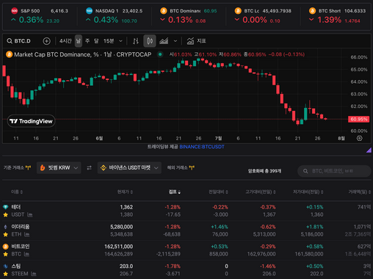
Task: Sort the table by 김프 column
Action: click(175, 192)
